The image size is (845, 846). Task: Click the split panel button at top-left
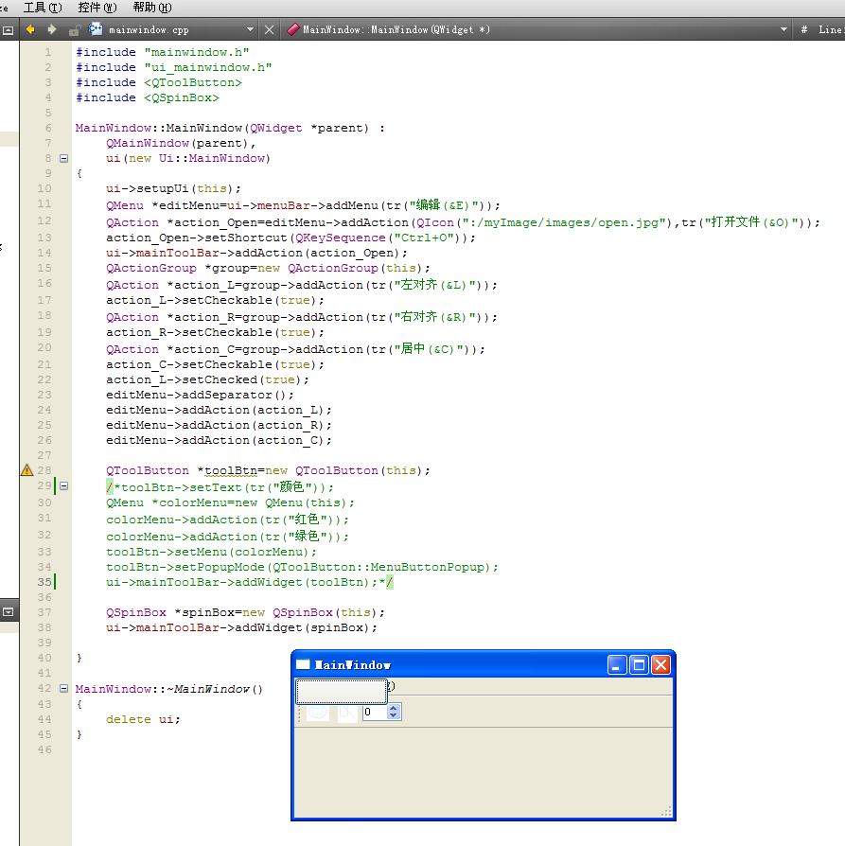(x=8, y=30)
